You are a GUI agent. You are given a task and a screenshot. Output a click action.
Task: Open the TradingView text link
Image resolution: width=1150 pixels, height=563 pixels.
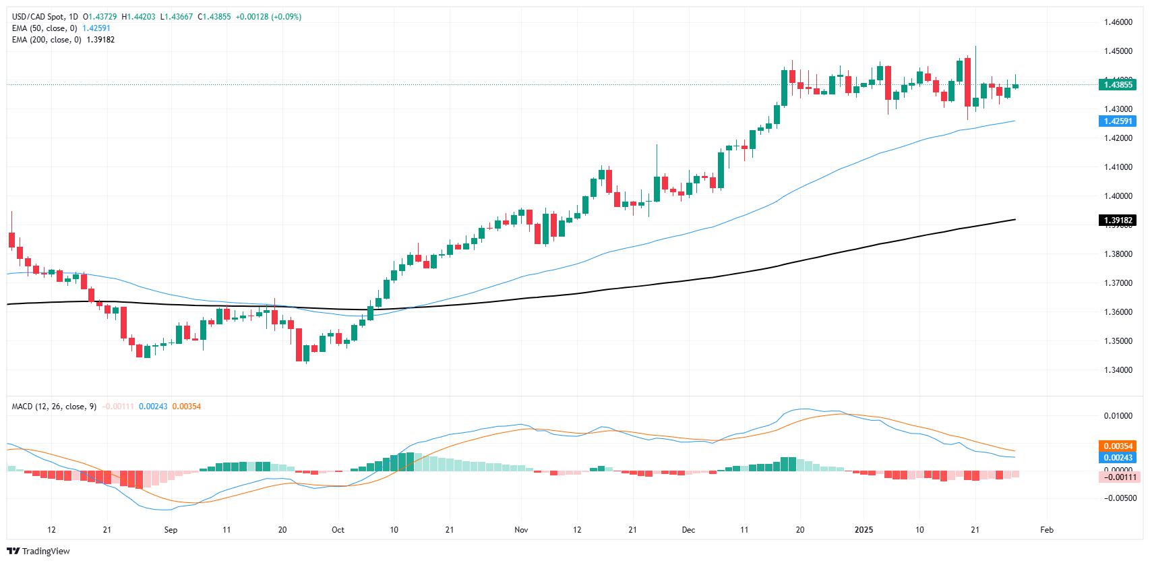[46, 551]
